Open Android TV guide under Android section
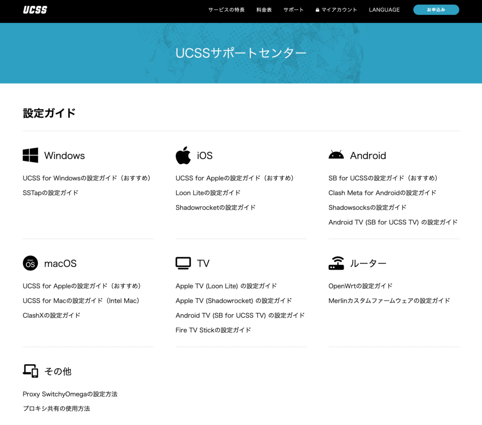The height and width of the screenshot is (425, 482). point(393,222)
